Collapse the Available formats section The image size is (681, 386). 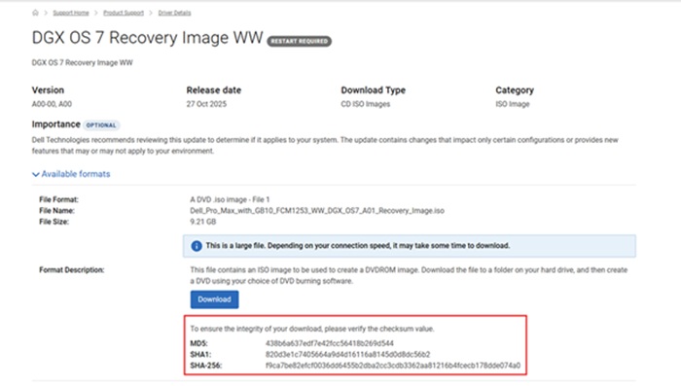coord(71,174)
